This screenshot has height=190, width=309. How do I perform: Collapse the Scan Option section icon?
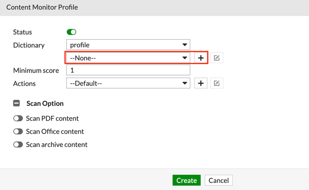click(x=17, y=103)
